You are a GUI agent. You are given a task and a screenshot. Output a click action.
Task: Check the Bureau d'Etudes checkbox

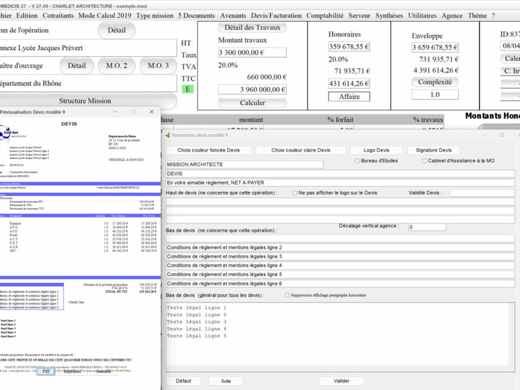click(357, 161)
